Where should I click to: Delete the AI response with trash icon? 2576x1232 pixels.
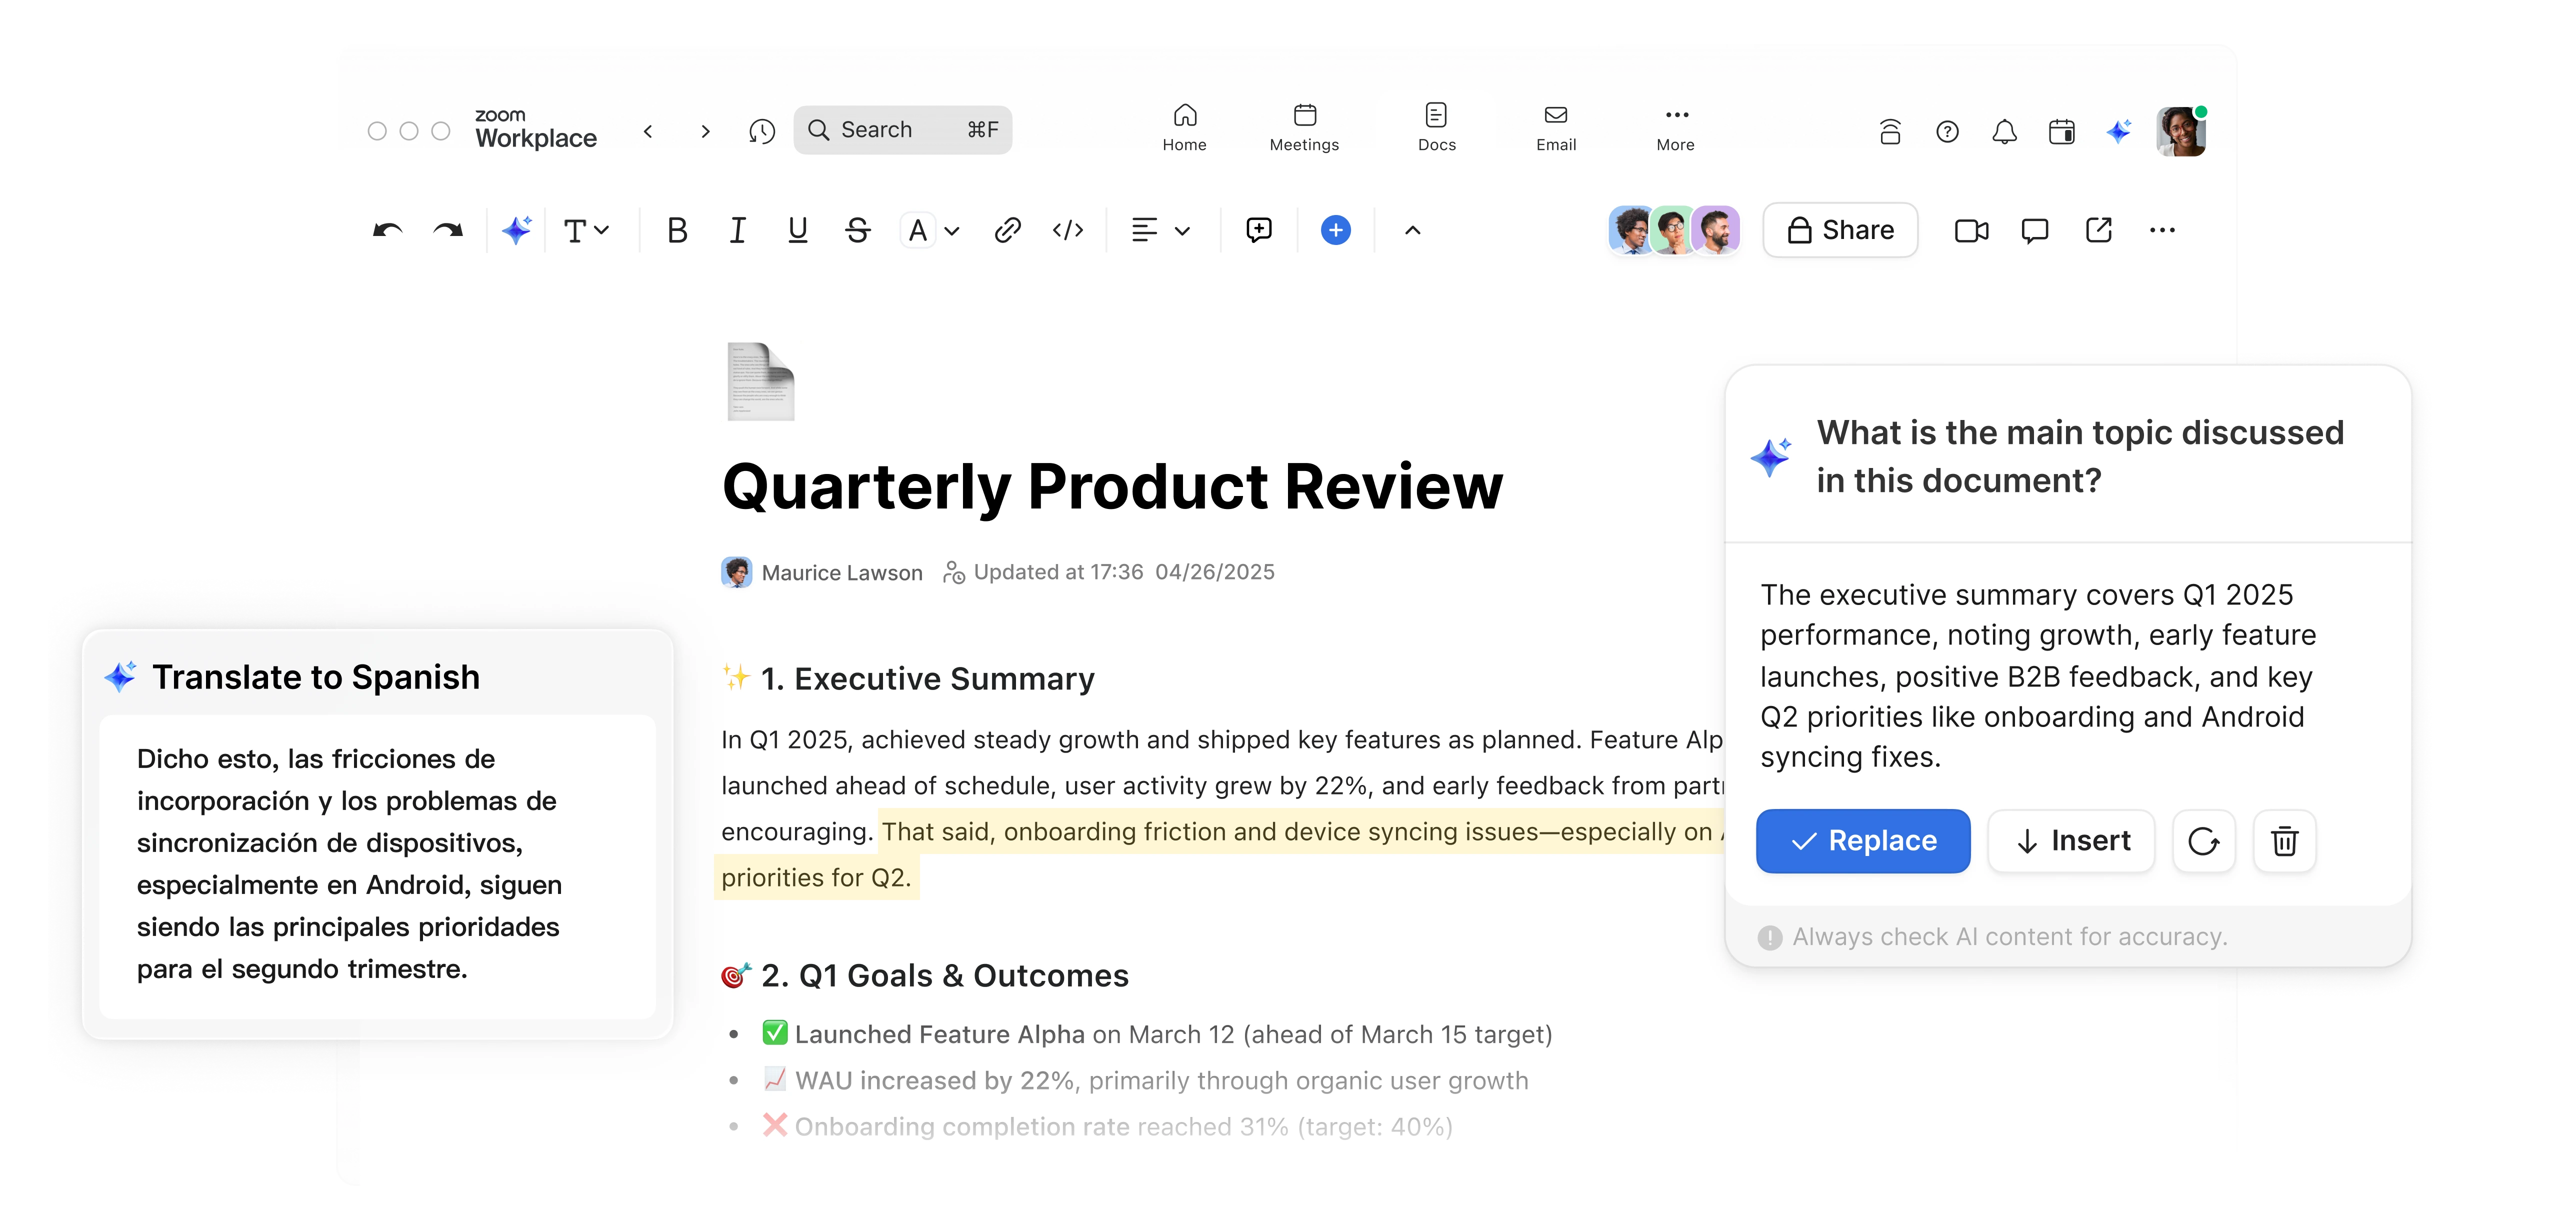tap(2284, 841)
